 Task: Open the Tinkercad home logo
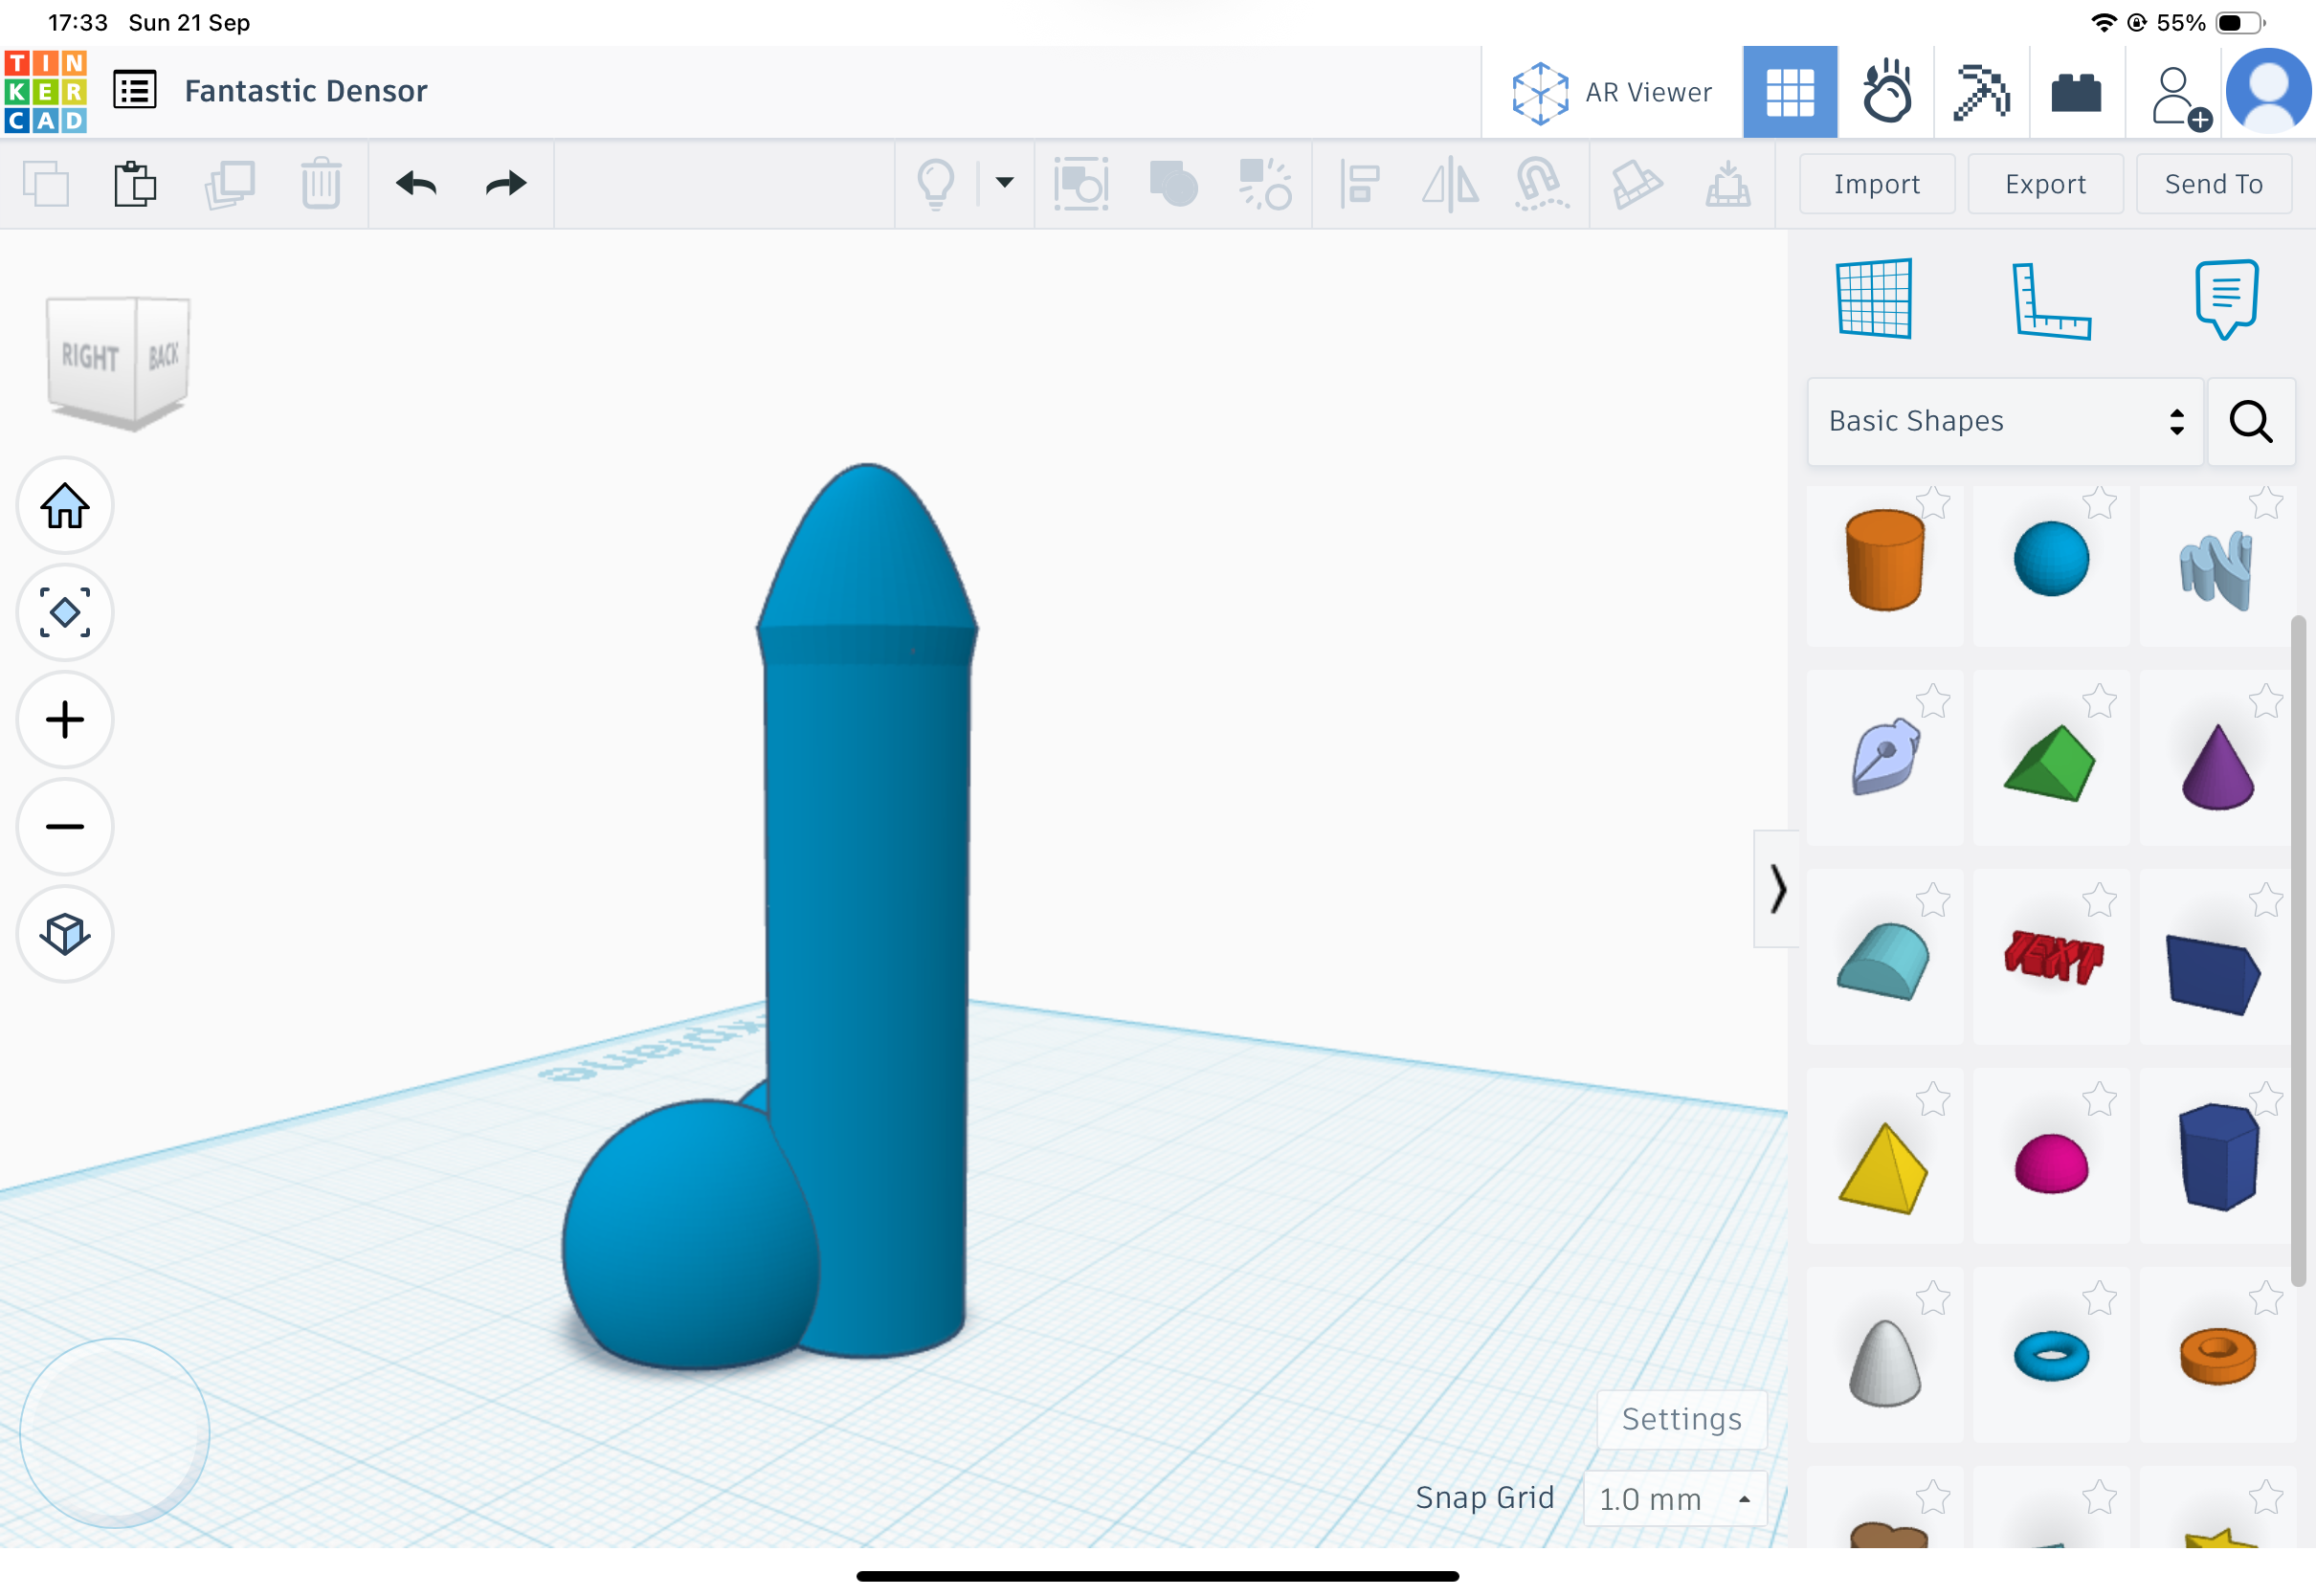coord(46,91)
